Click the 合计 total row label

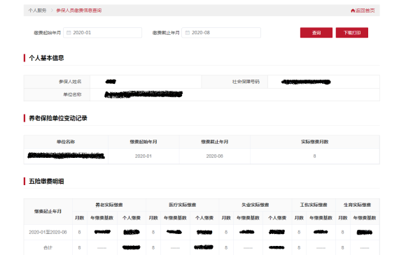(x=48, y=248)
